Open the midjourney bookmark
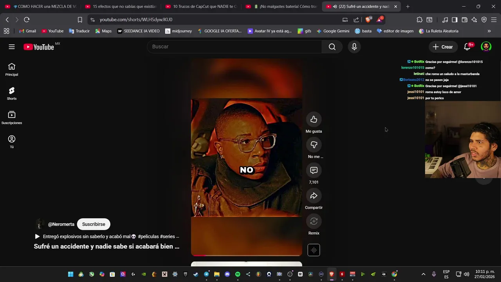The width and height of the screenshot is (501, 282). pos(178,31)
